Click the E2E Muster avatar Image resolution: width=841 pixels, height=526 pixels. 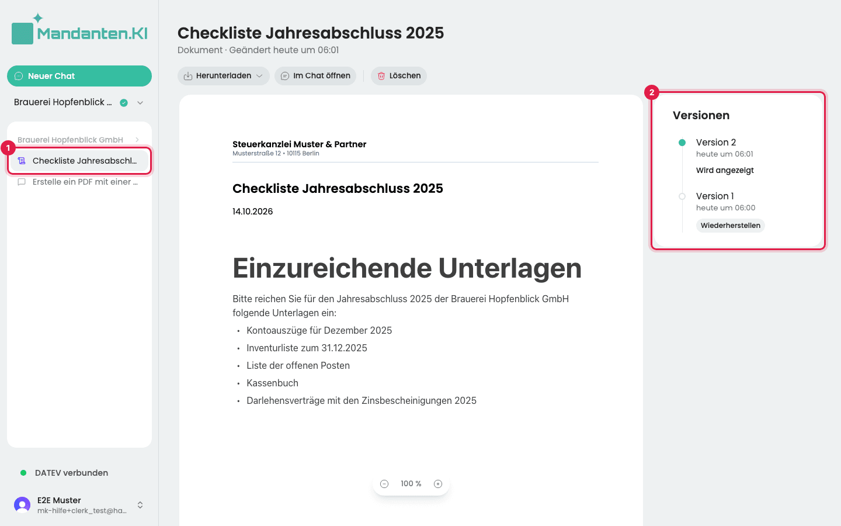[x=22, y=505]
